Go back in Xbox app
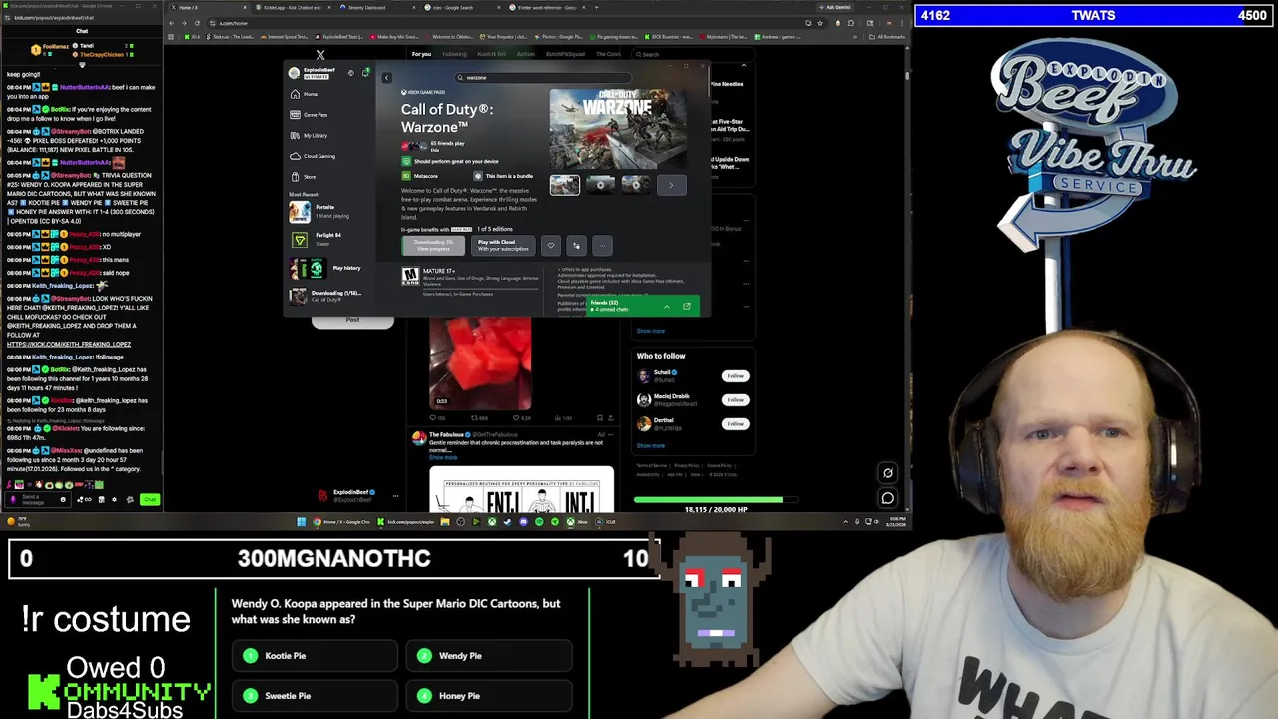The height and width of the screenshot is (719, 1278). click(x=387, y=78)
